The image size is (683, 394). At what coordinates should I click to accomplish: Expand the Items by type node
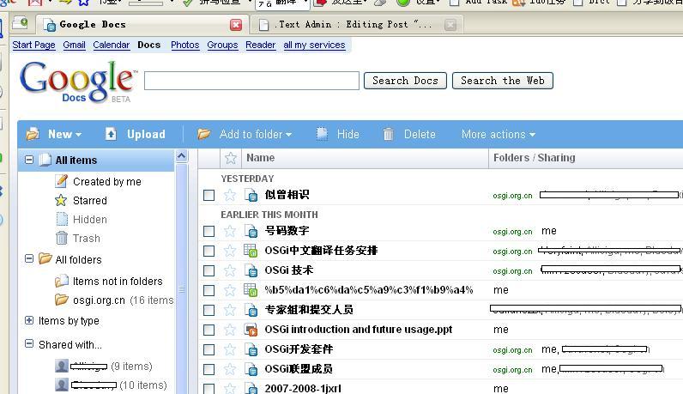pos(29,320)
